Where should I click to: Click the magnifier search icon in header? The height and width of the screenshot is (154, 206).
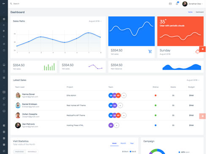pyautogui.click(x=11, y=4)
